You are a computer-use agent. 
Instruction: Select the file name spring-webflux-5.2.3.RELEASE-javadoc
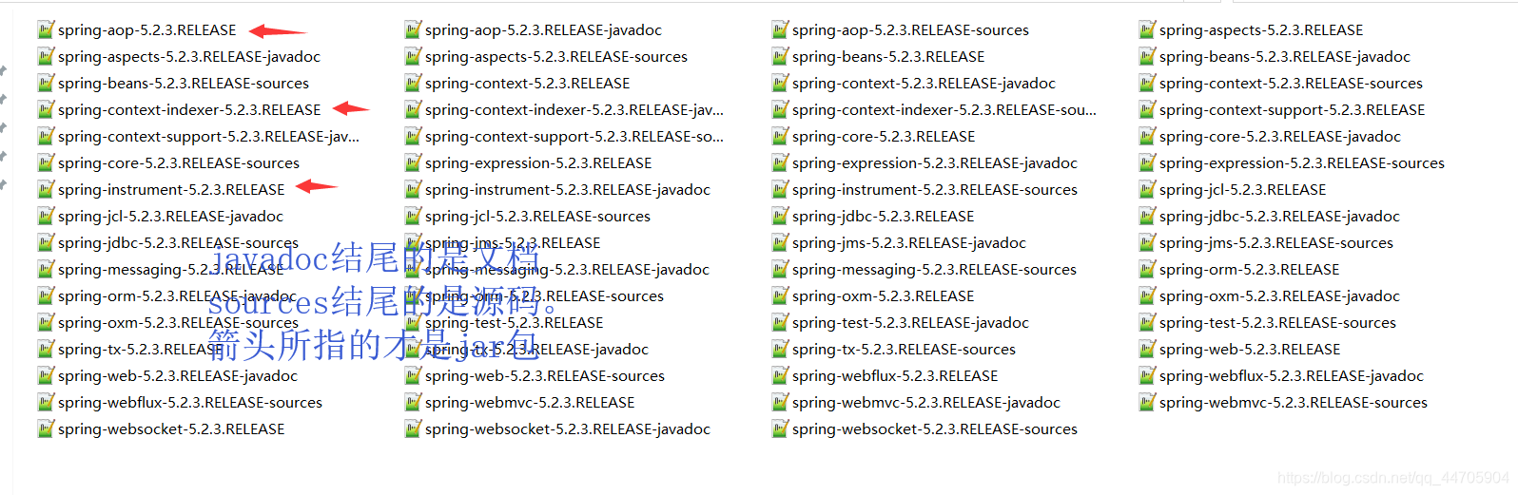(x=1292, y=376)
